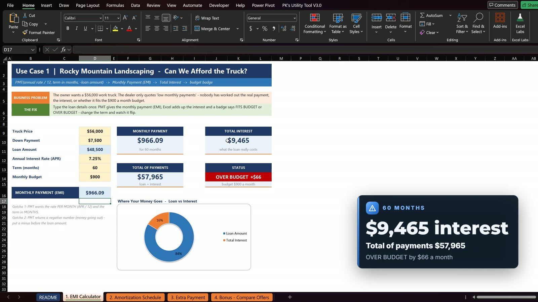Click the Increase Decimal icon

pyautogui.click(x=283, y=29)
